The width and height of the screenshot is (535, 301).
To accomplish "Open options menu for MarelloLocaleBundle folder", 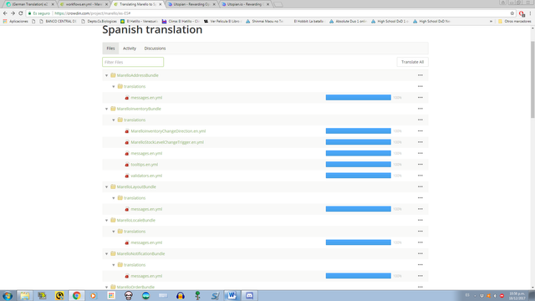I will (x=420, y=220).
